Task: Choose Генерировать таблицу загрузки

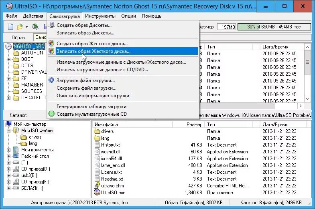Action: click(123, 107)
